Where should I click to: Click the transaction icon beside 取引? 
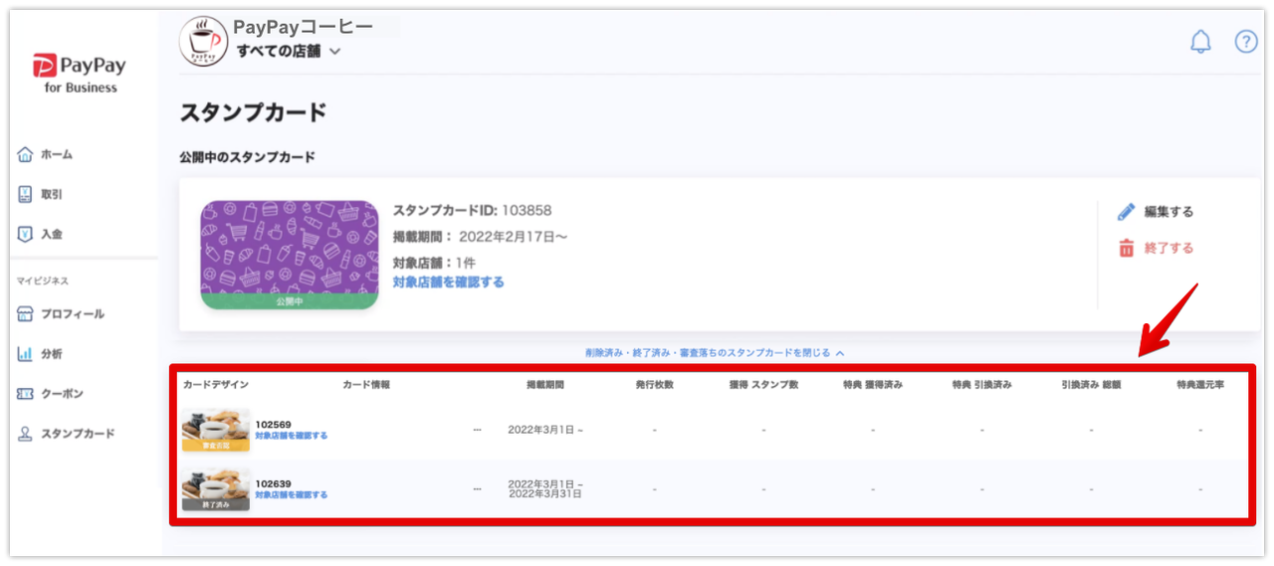tap(26, 195)
